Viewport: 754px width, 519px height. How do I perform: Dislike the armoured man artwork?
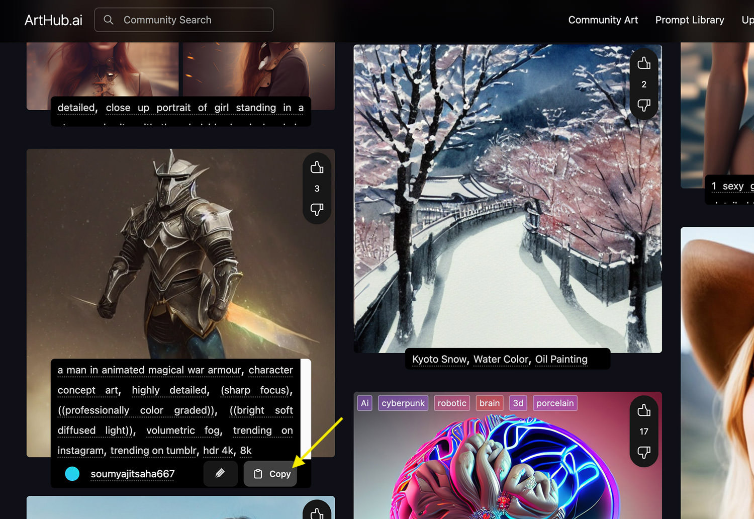click(x=317, y=209)
